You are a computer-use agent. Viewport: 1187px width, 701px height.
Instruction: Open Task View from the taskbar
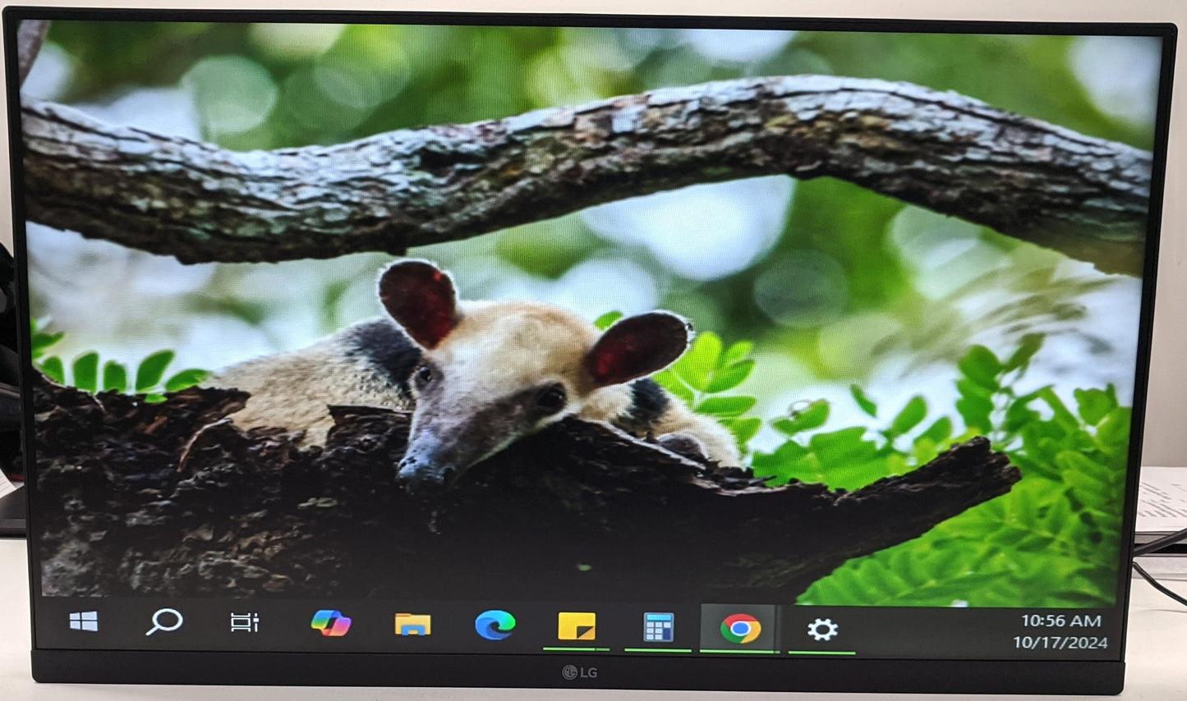pyautogui.click(x=245, y=623)
